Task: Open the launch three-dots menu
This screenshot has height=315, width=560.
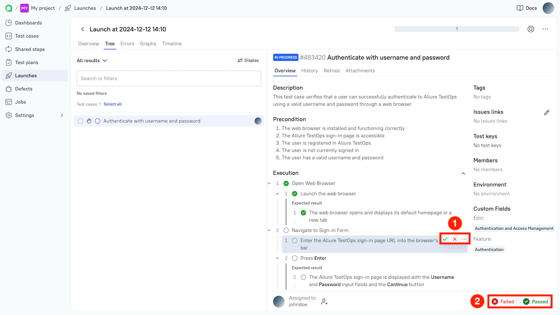Action: pos(545,29)
